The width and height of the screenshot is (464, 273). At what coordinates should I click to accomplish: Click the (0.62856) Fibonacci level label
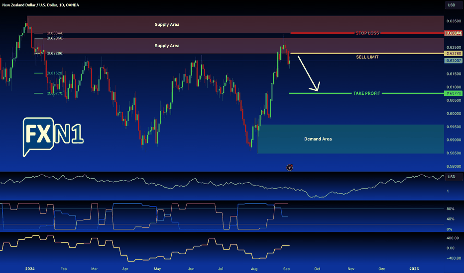pyautogui.click(x=55, y=38)
